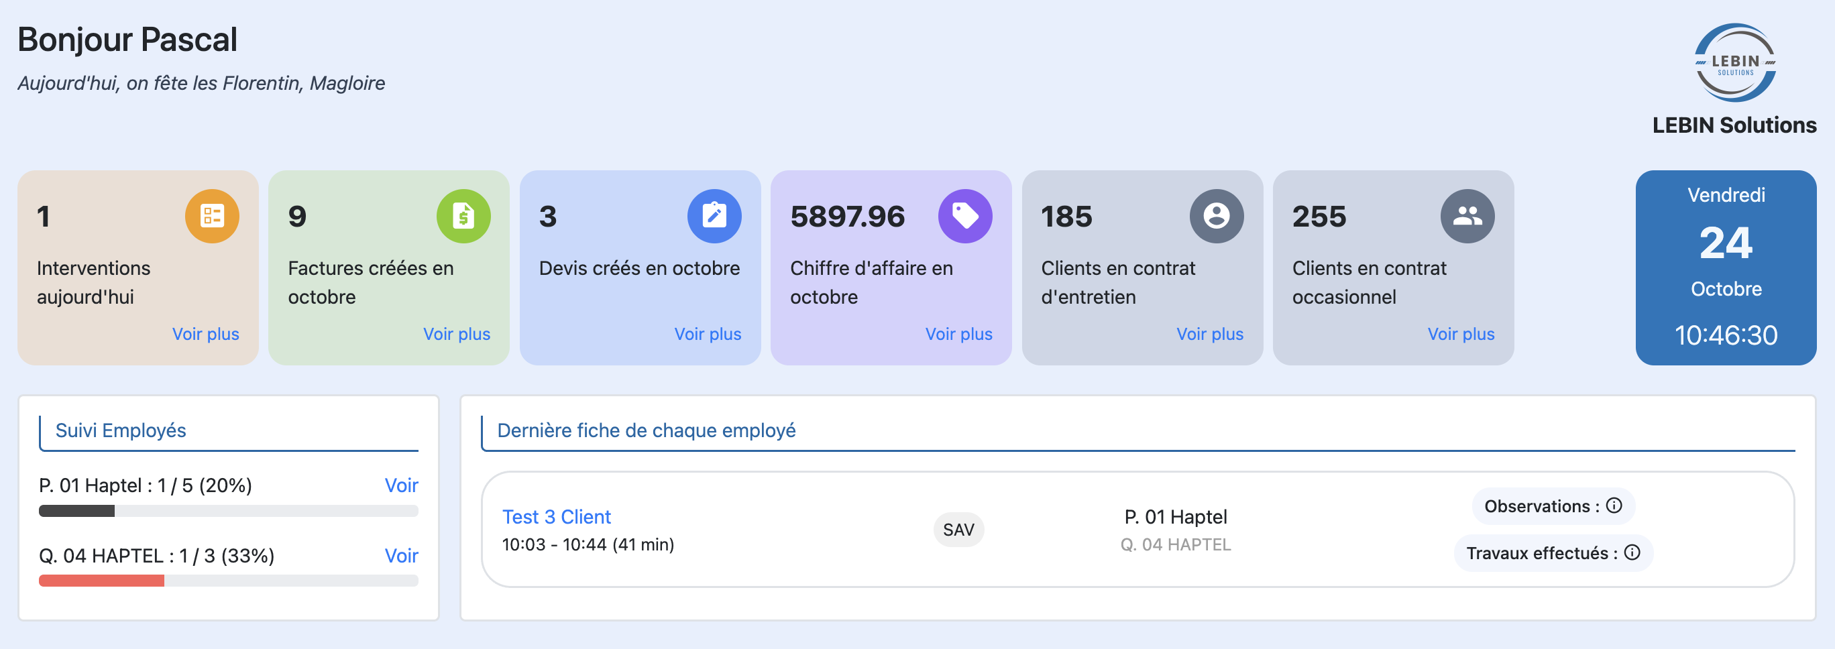Click the Observations info icon

(x=1614, y=506)
